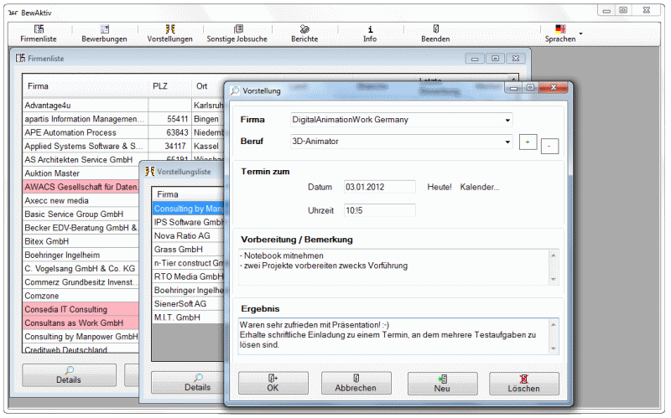Expand the Beruf combo box arrow
The height and width of the screenshot is (418, 671).
click(x=507, y=142)
